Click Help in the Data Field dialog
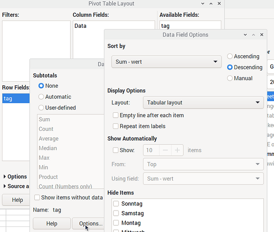Screen dimensions: 274x232 pos(52,224)
